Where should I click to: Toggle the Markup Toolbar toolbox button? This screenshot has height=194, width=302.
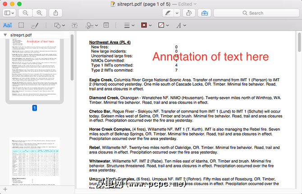point(204,13)
